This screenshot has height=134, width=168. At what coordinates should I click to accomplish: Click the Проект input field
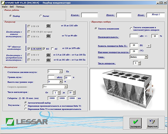click(124, 15)
